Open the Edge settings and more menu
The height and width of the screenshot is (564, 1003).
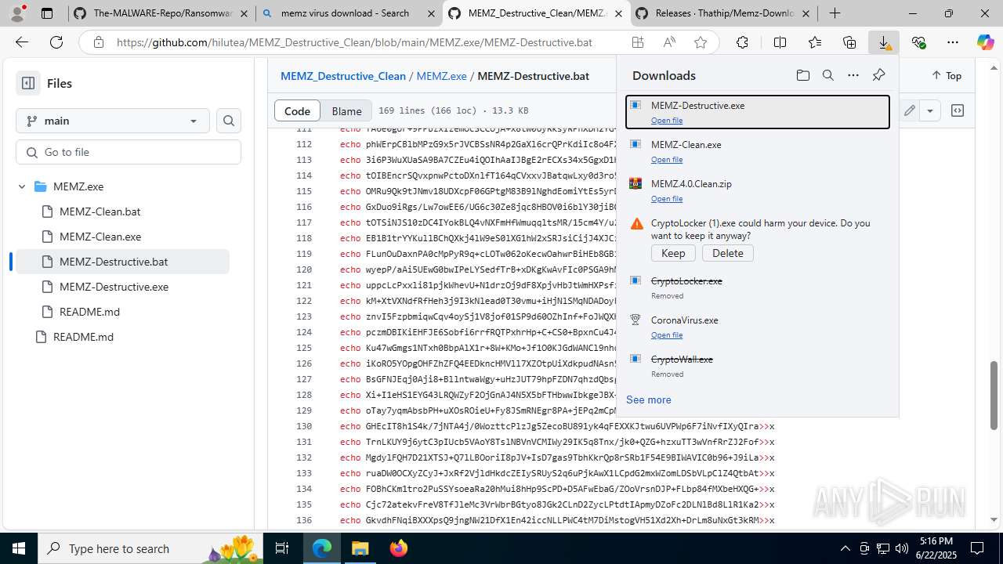tap(953, 43)
